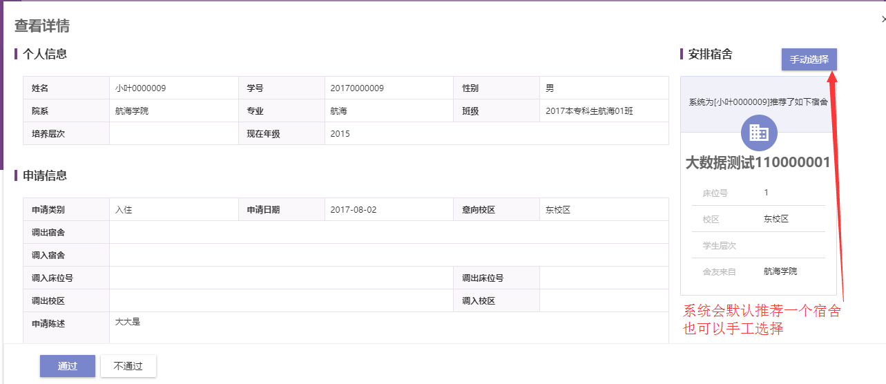Image resolution: width=886 pixels, height=384 pixels.
Task: Approve with the 通过 button
Action: 68,366
